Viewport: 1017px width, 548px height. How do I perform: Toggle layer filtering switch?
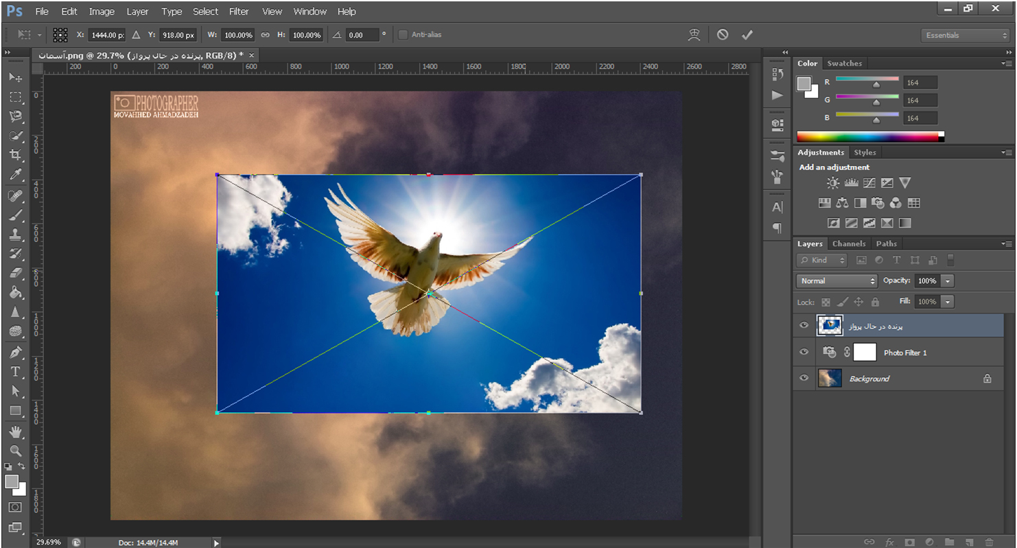tap(950, 260)
